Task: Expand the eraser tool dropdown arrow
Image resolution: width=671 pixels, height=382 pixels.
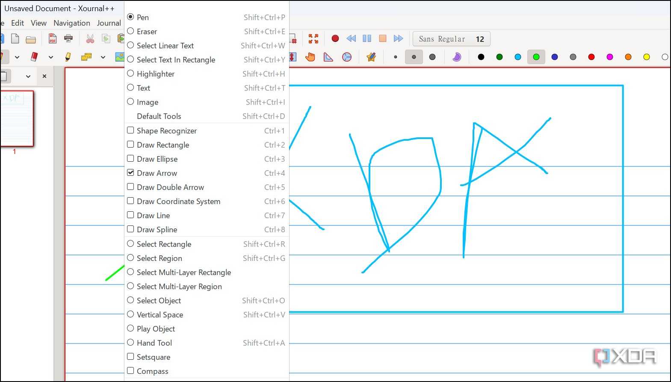Action: pos(50,57)
